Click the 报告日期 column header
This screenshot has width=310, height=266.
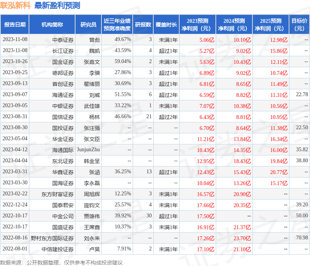(x=15, y=24)
